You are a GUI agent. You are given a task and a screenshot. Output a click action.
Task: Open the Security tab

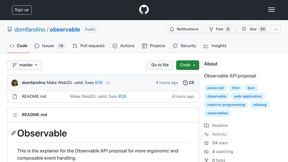pyautogui.click(x=184, y=46)
